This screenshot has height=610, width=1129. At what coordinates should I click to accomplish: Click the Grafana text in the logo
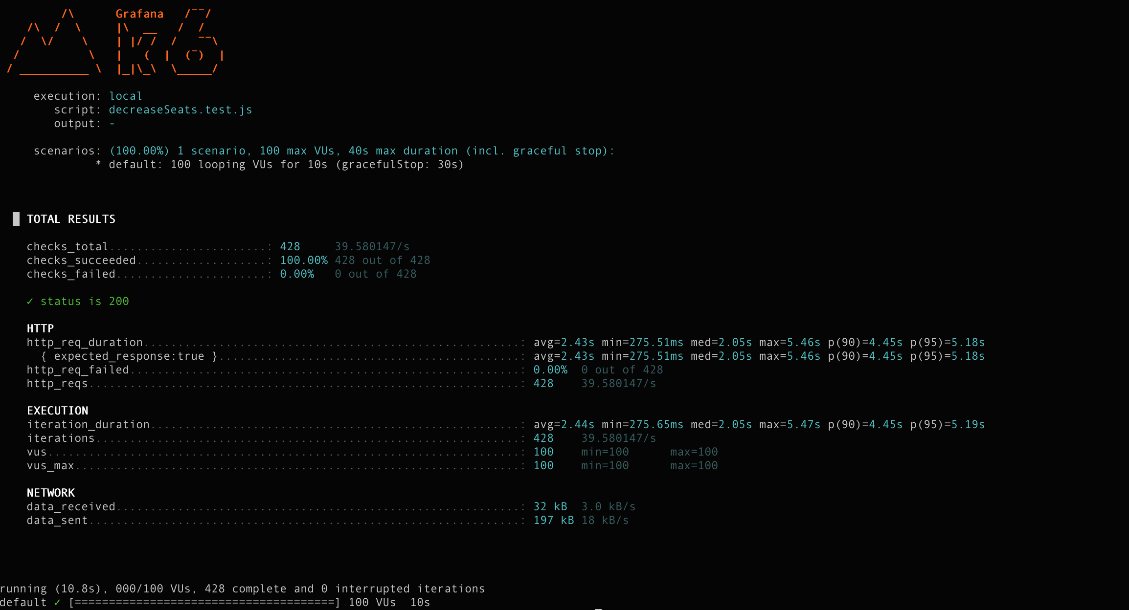coord(139,14)
